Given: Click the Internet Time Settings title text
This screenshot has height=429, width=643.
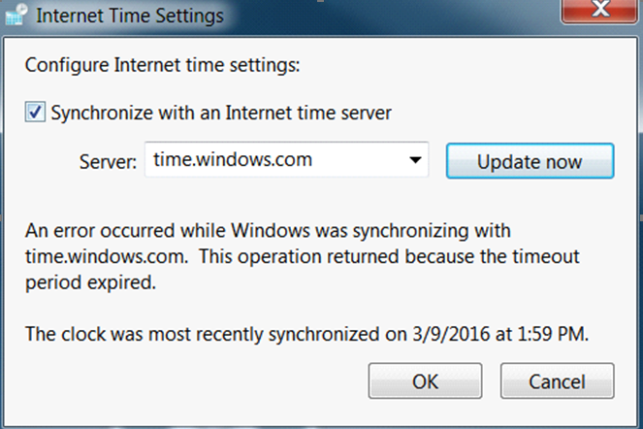Looking at the screenshot, I should [130, 16].
